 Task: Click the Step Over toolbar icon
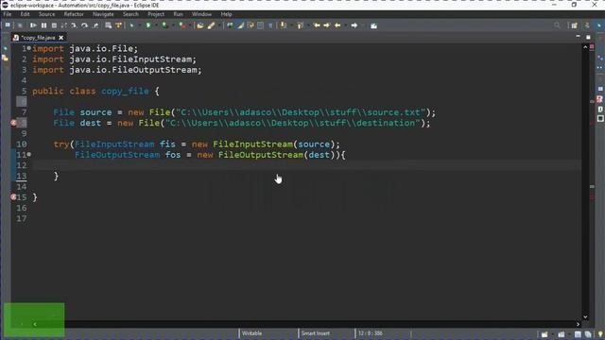[x=84, y=25]
